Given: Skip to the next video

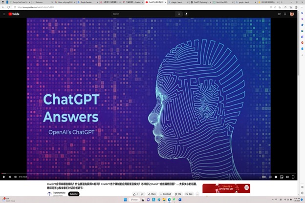Looking at the screenshot, I should point(10,177).
